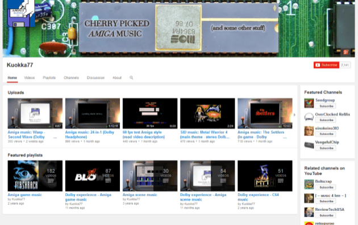Image resolution: width=358 pixels, height=225 pixels.
Task: Open 'Dolby experience - Amiga game music' link
Action: (88, 197)
